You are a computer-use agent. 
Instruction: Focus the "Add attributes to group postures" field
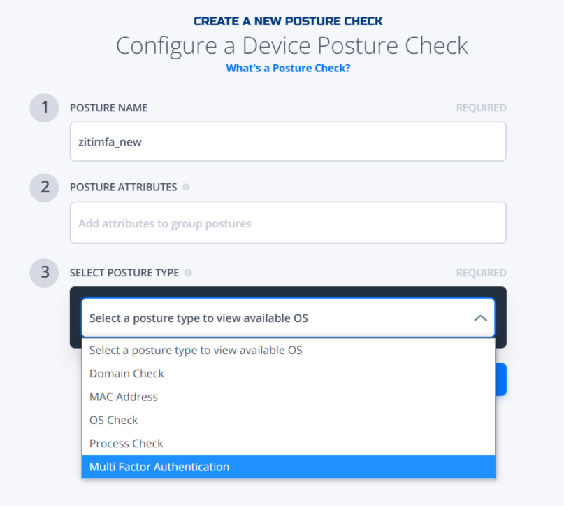pos(288,223)
